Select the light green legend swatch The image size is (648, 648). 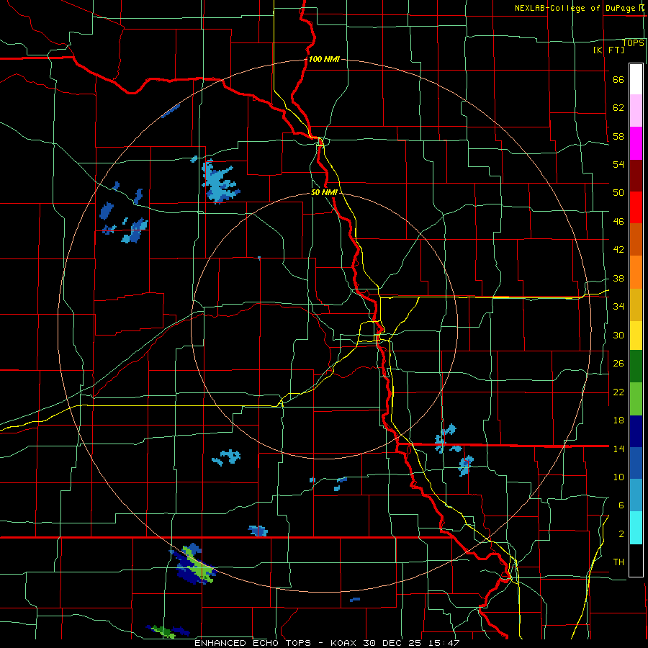coord(636,399)
